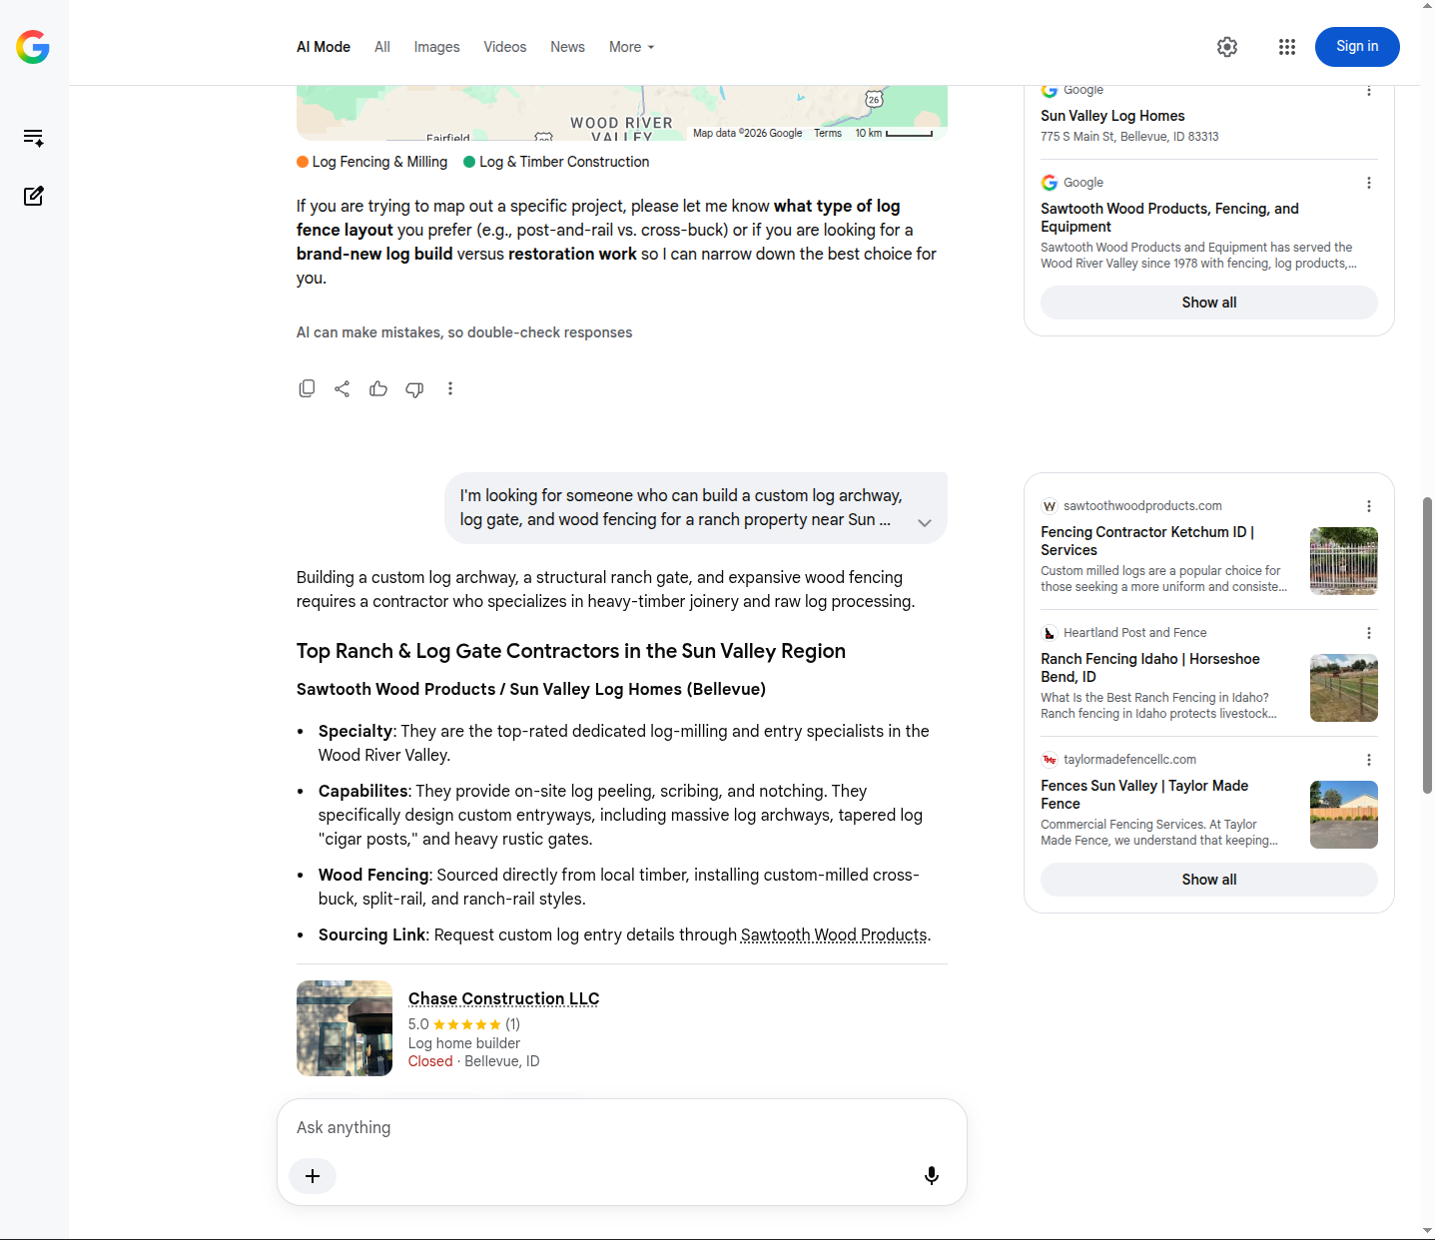
Task: Click the orange Log Fencing & Milling legend
Action: coord(372,162)
